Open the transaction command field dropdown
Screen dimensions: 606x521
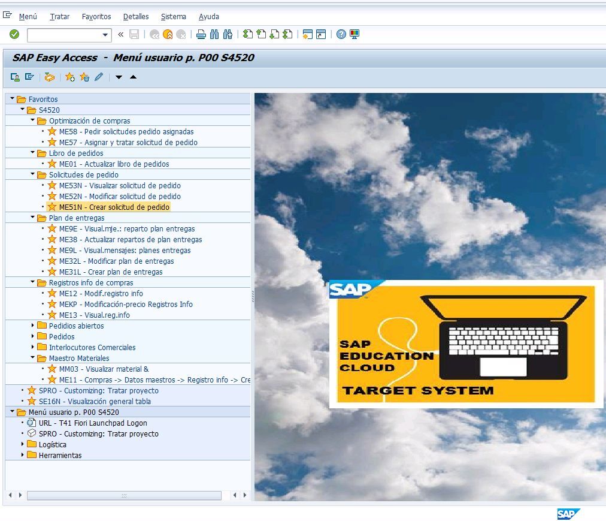pos(106,35)
